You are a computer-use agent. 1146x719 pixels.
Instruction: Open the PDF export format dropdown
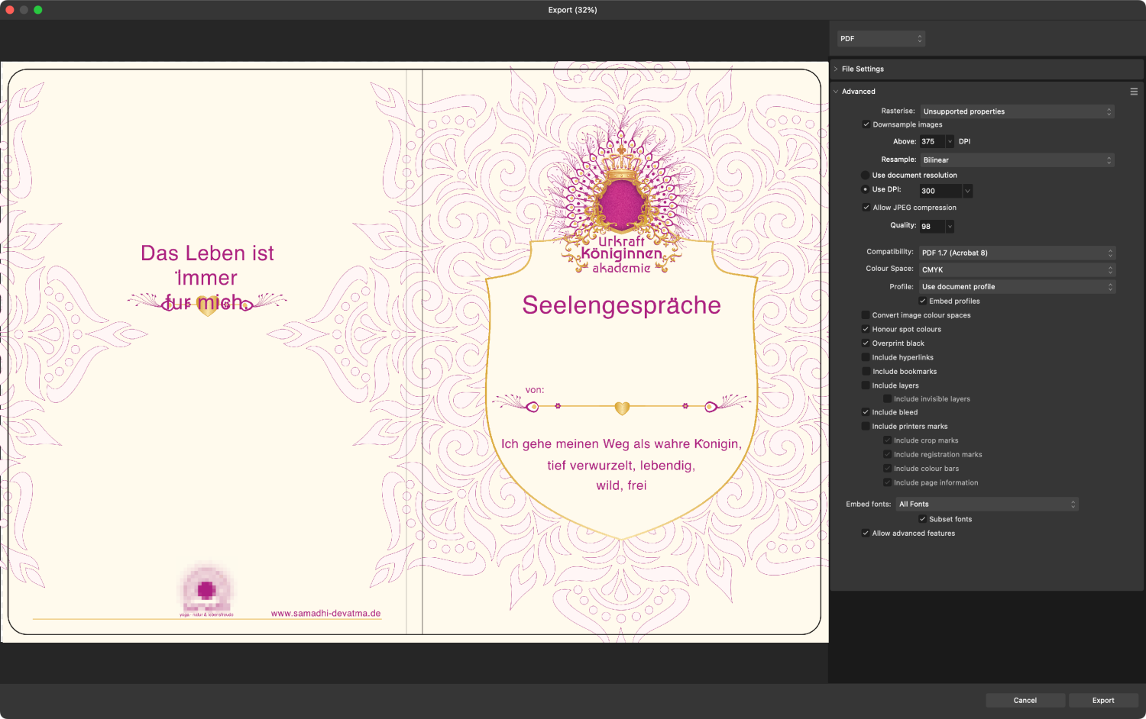click(881, 39)
